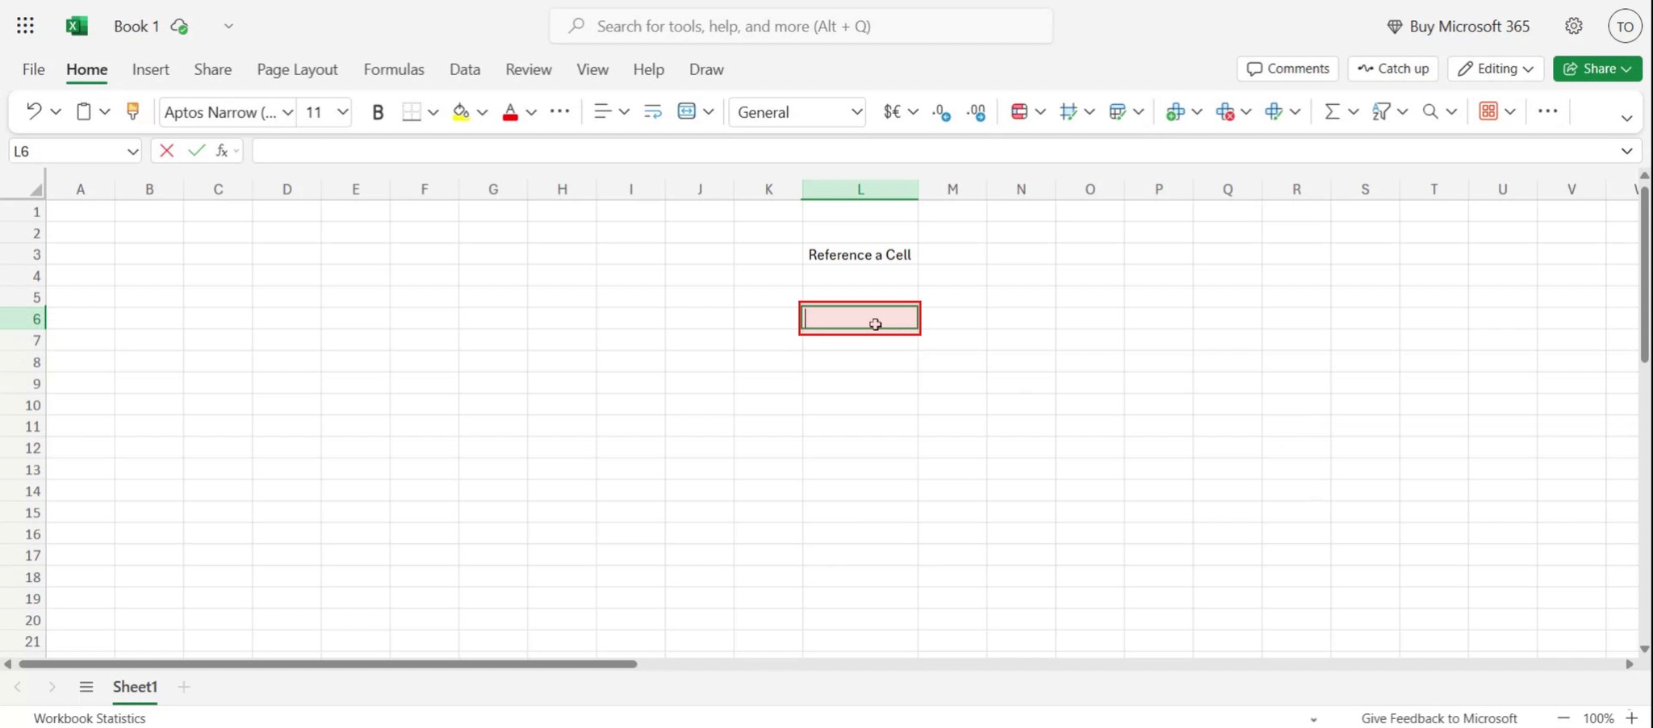
Task: Open the Fill Color tool
Action: click(x=460, y=111)
